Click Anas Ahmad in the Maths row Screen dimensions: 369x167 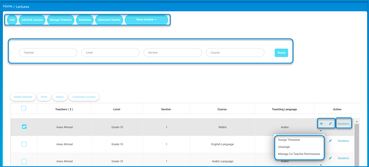click(x=65, y=127)
